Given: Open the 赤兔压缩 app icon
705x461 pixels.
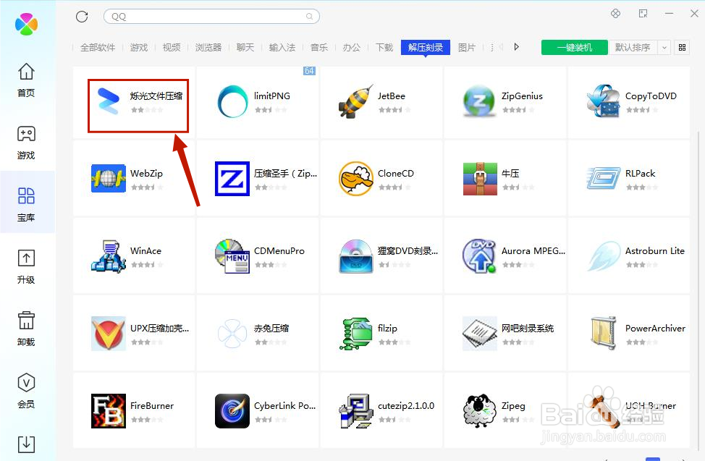Looking at the screenshot, I should point(232,334).
